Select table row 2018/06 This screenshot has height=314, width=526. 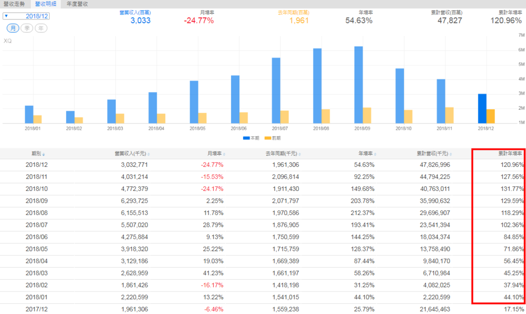point(263,237)
